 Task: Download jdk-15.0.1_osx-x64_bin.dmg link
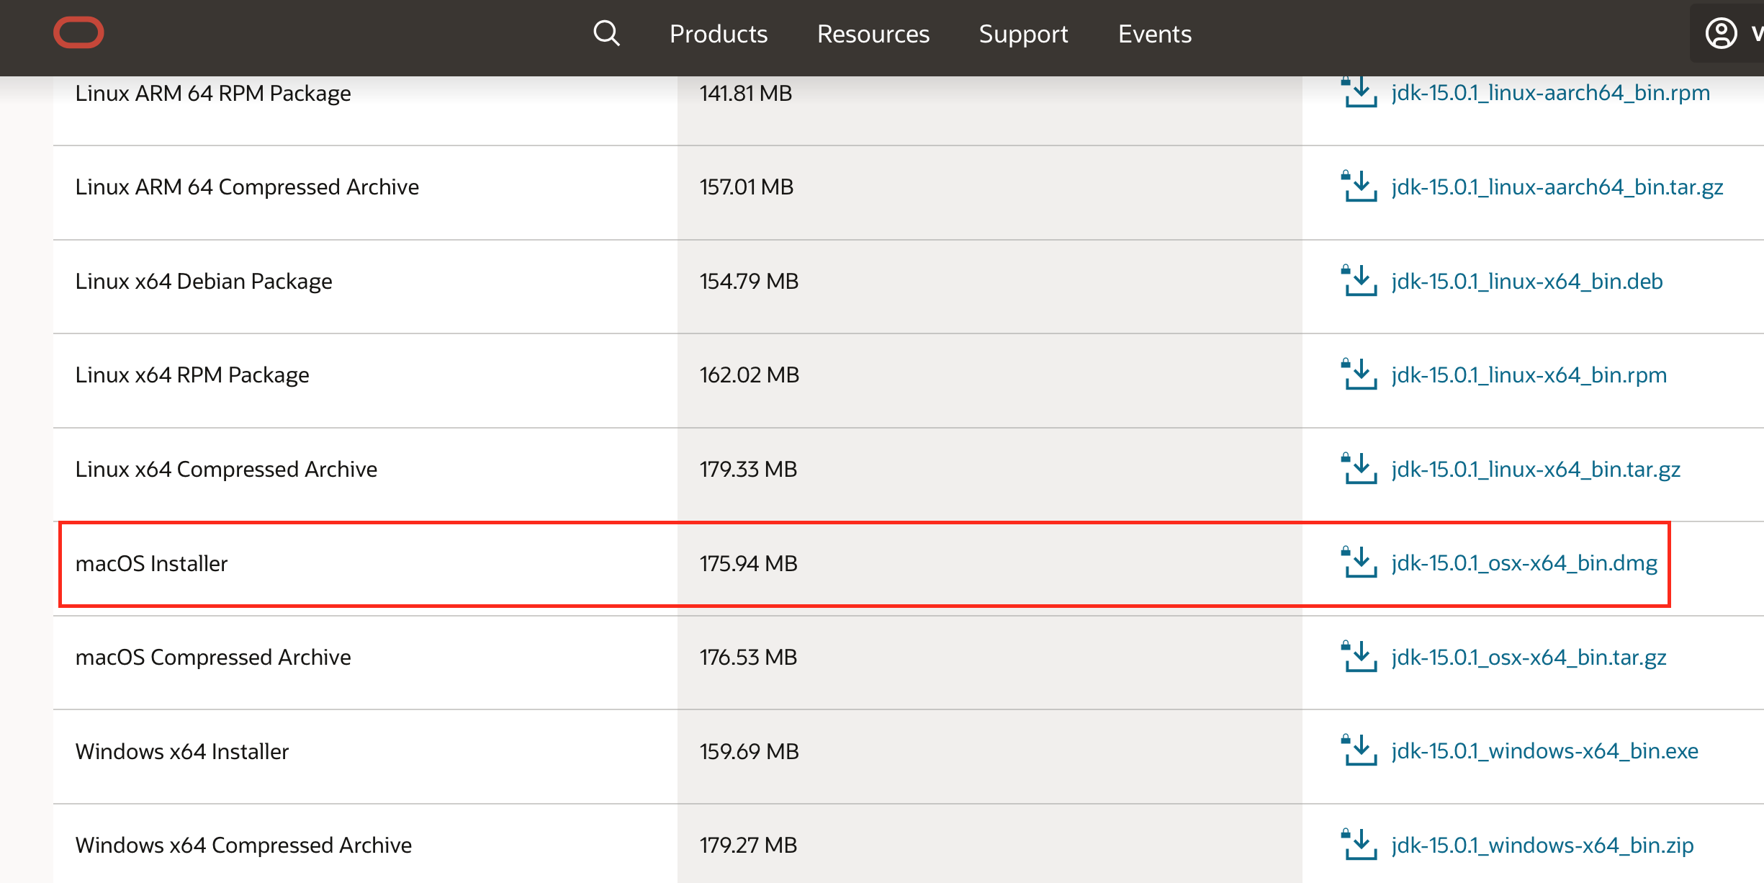(1524, 563)
